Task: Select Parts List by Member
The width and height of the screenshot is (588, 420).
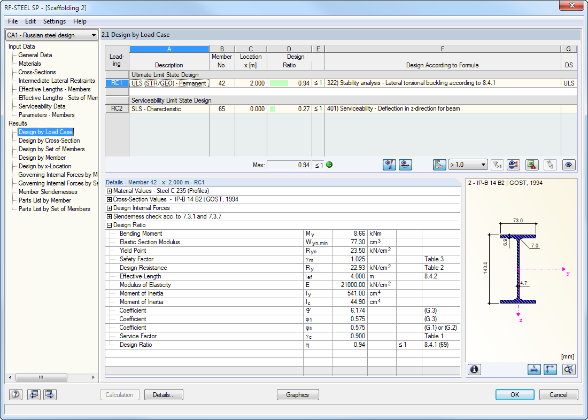Action: (x=44, y=200)
